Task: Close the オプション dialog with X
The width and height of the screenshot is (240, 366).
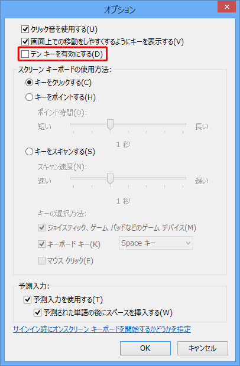Action: click(x=226, y=6)
